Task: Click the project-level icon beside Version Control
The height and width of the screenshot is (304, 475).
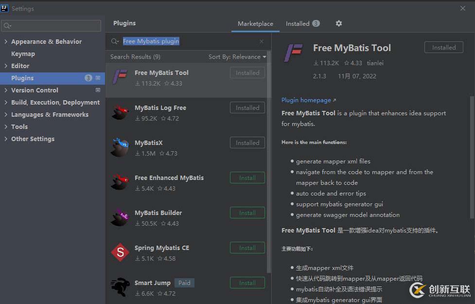Action: 98,90
